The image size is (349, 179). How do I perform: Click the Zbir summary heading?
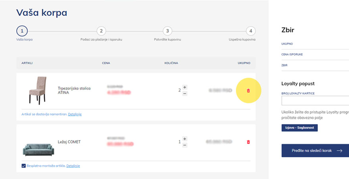pos(288,30)
